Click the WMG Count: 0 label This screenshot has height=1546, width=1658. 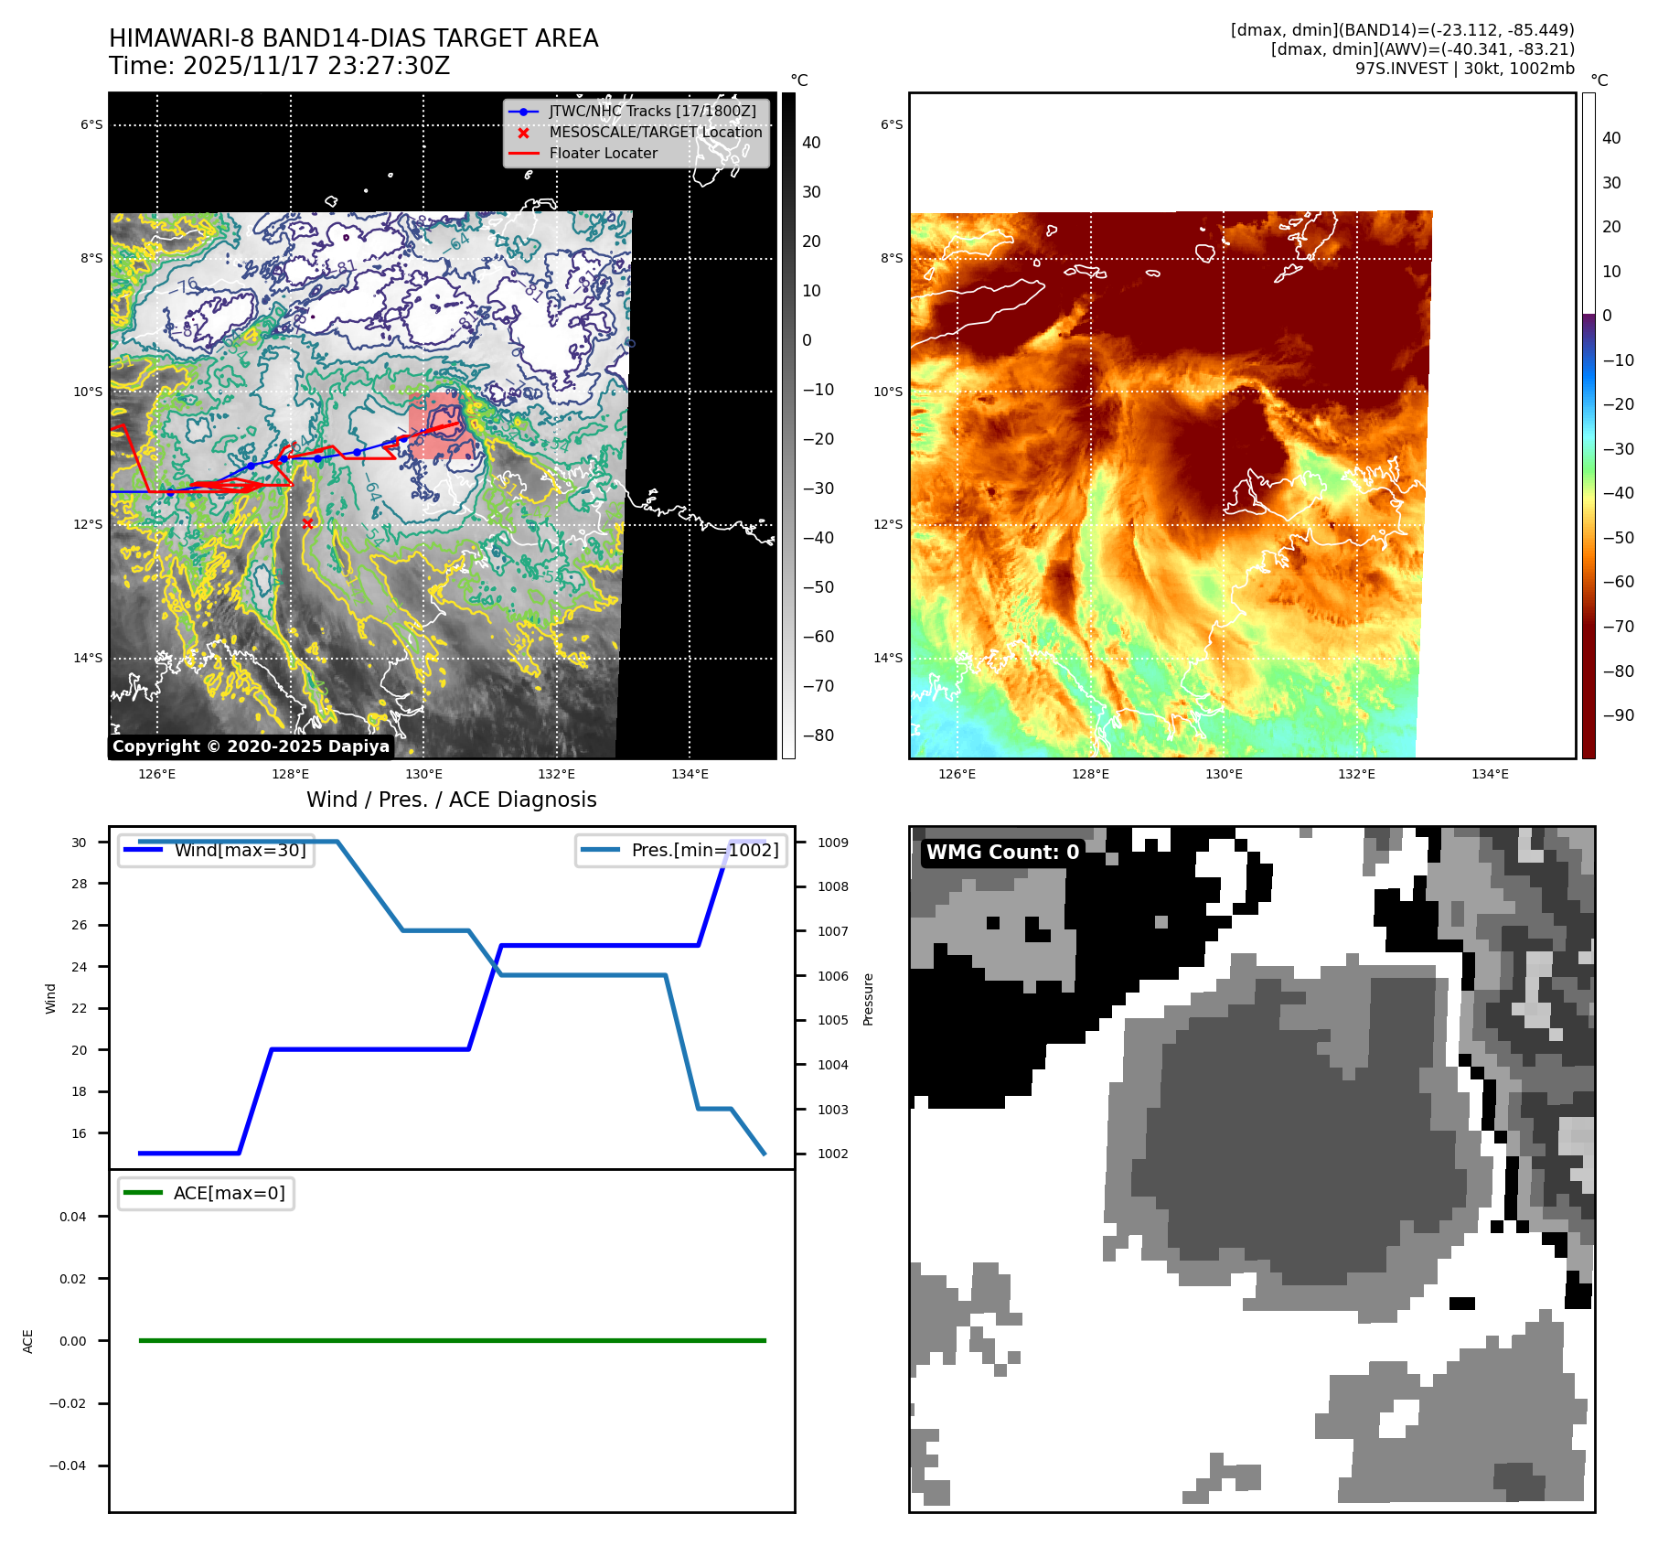[1002, 853]
